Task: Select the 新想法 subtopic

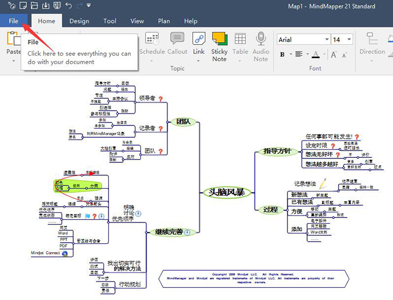Action: tap(299, 194)
